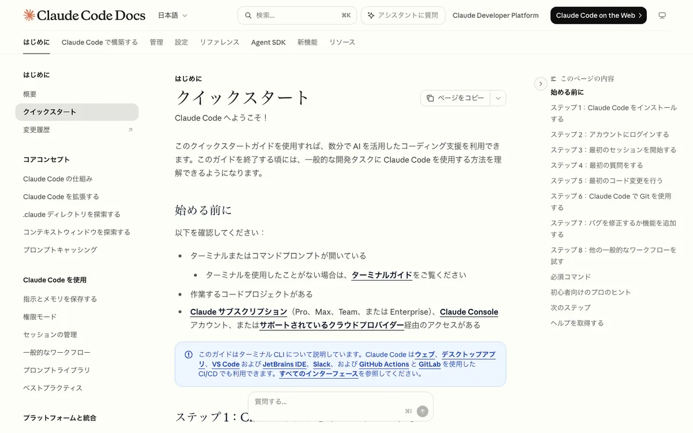Switch to the リファレンス tab
This screenshot has height=433, width=693.
(x=219, y=42)
